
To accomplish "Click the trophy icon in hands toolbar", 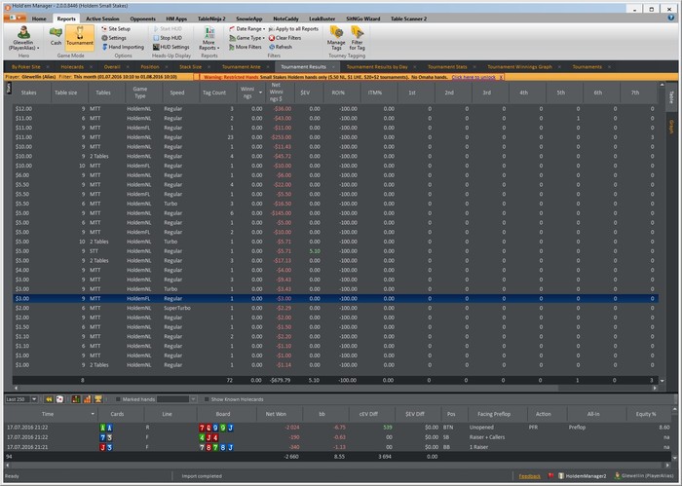I will [x=98, y=399].
